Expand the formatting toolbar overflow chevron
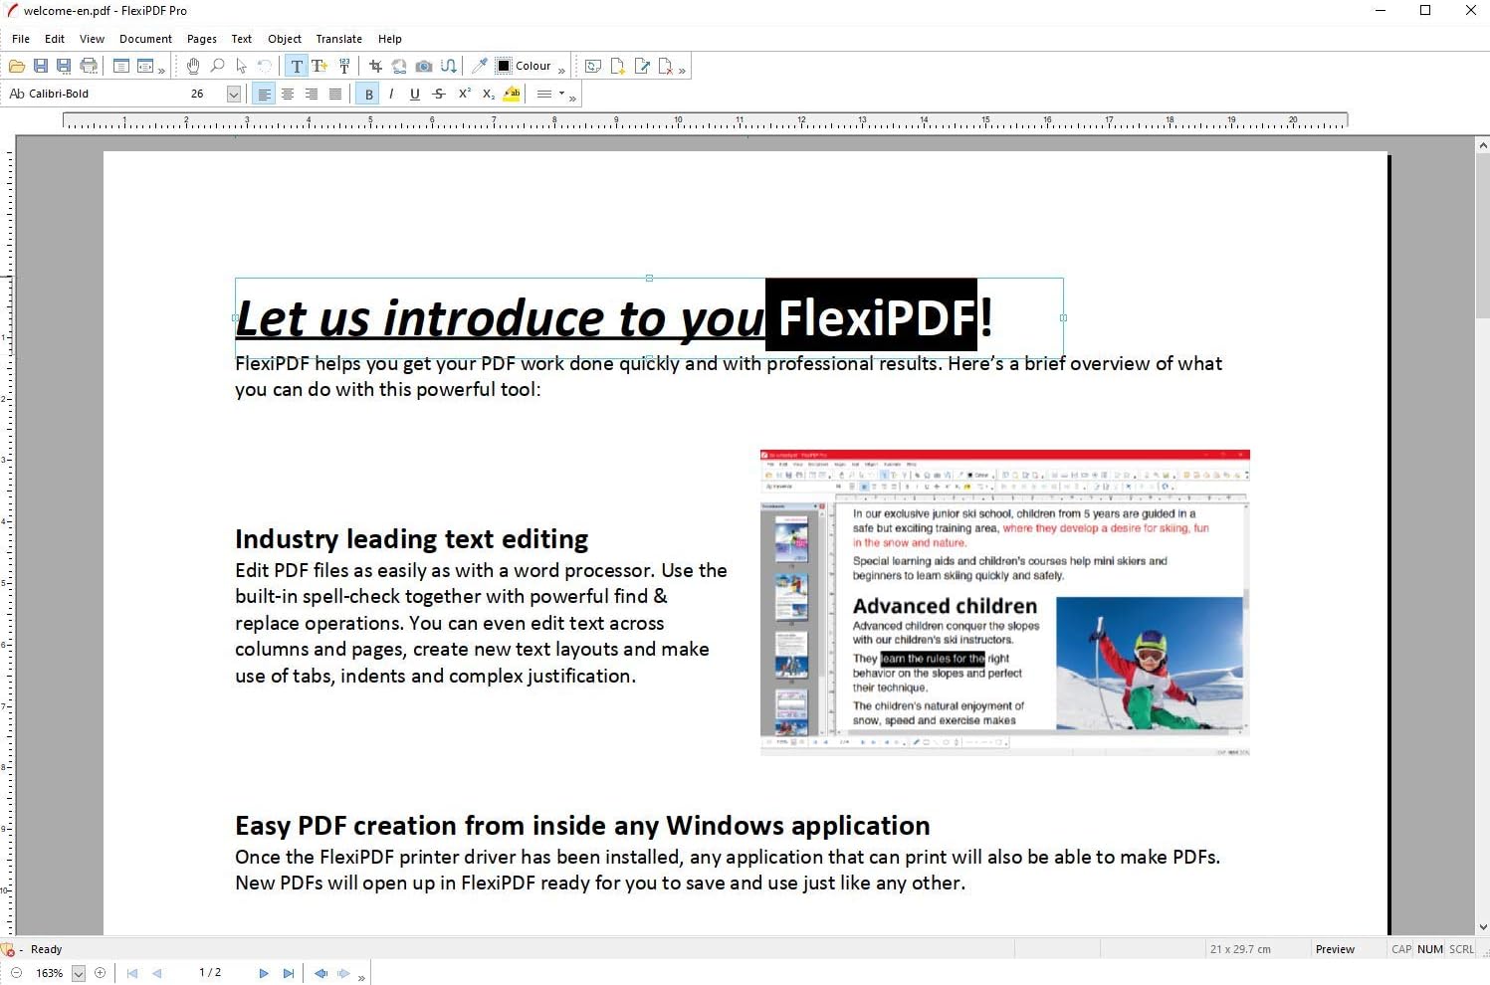The height and width of the screenshot is (985, 1490). tap(572, 98)
